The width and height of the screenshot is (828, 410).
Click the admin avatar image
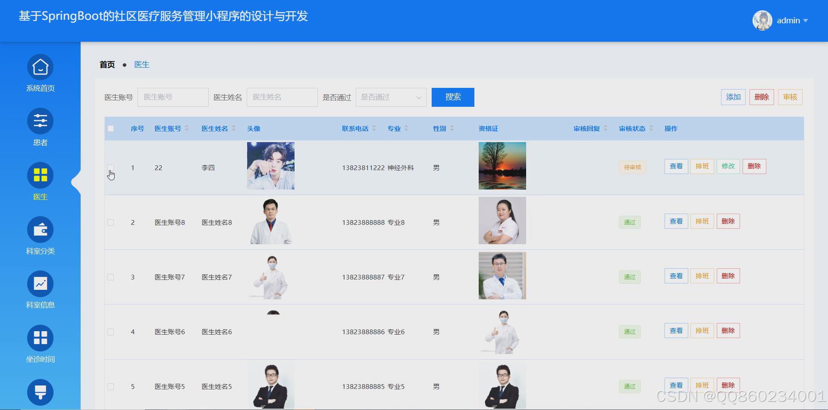click(x=762, y=20)
